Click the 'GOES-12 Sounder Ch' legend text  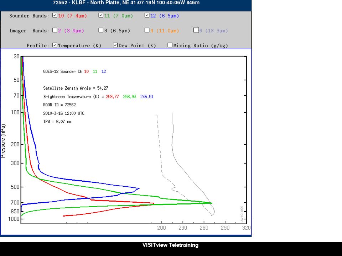pos(63,71)
